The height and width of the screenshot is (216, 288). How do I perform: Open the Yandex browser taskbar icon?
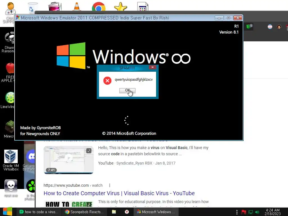point(127,212)
